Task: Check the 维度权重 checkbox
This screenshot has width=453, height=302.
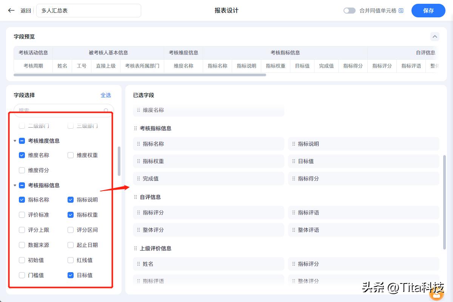Action: point(71,155)
